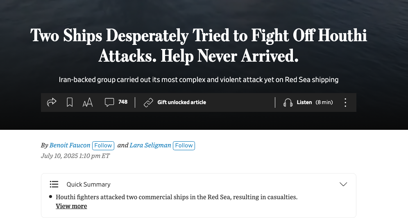
Task: Click the Quick Summary heading text
Action: point(88,184)
